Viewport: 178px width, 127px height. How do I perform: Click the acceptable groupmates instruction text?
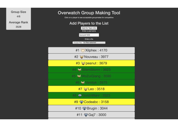(x=89, y=17)
